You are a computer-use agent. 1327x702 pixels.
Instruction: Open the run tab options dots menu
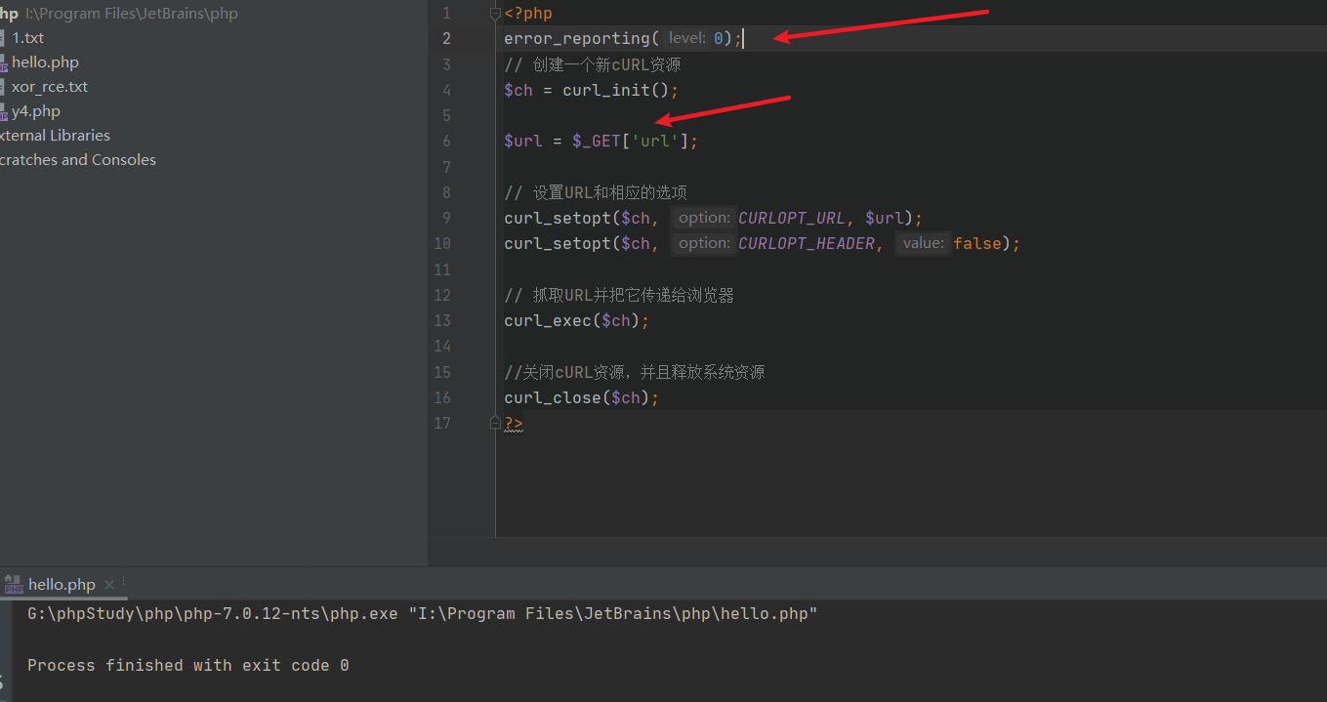coord(124,582)
